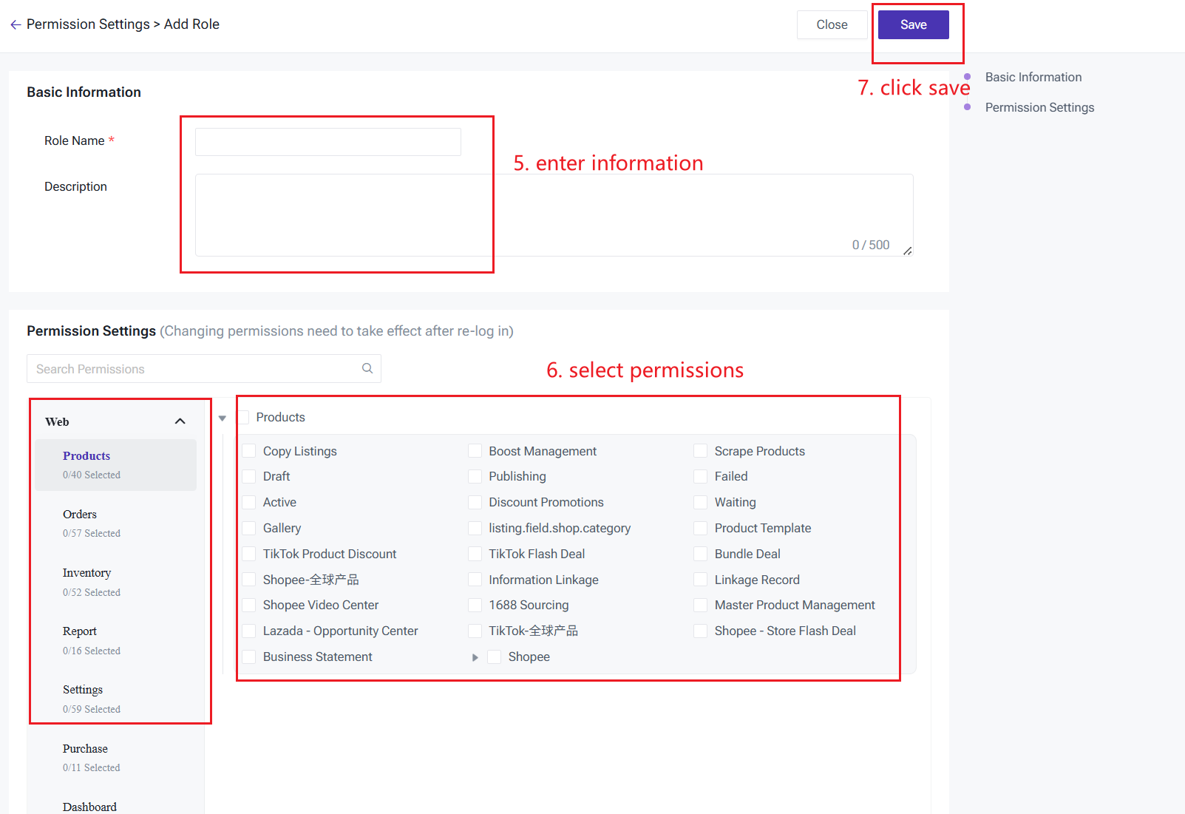The image size is (1185, 814).
Task: Expand the Shopee sub-permissions arrow
Action: click(x=475, y=657)
